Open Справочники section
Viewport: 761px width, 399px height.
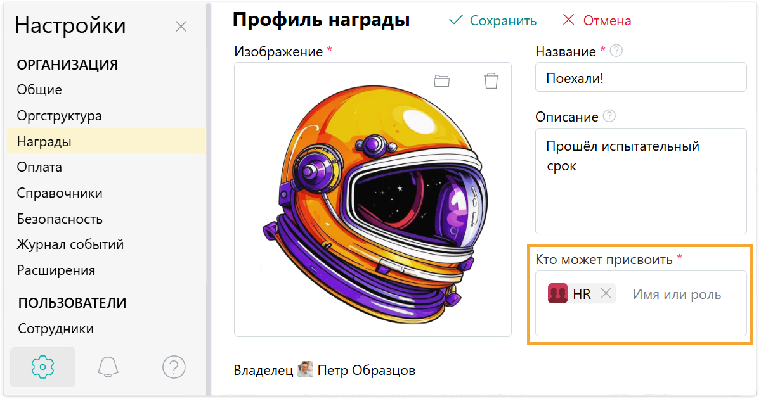(60, 193)
